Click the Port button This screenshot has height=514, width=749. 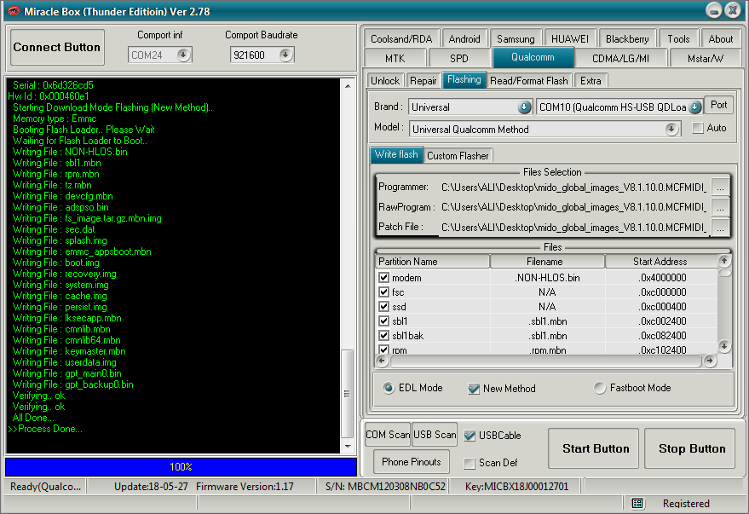[x=719, y=105]
